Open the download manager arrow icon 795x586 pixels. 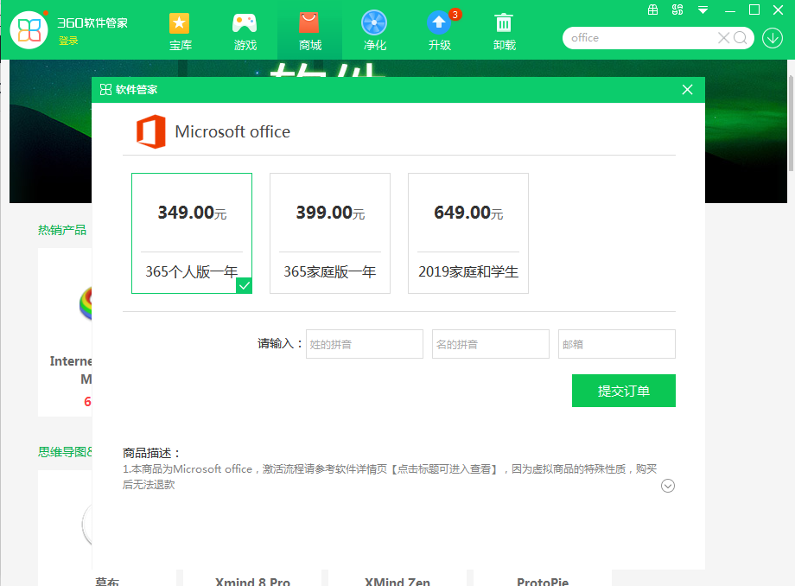(x=773, y=38)
